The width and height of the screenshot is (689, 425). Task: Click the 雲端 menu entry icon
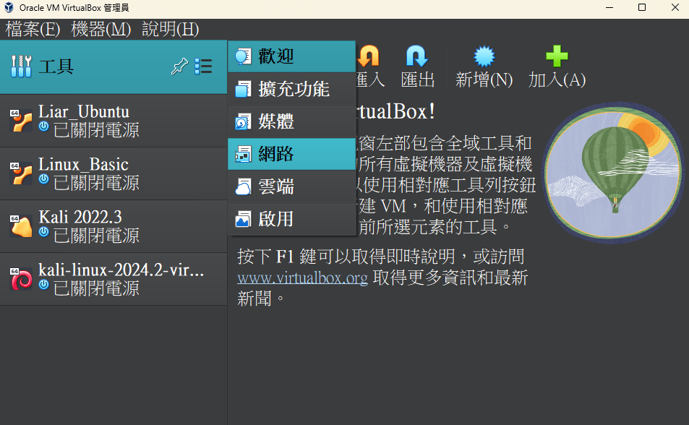click(x=243, y=186)
